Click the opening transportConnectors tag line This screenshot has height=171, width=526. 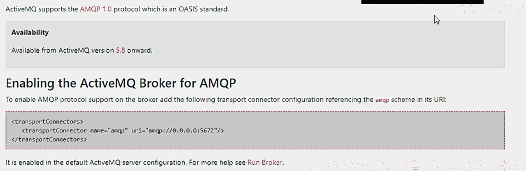click(47, 122)
